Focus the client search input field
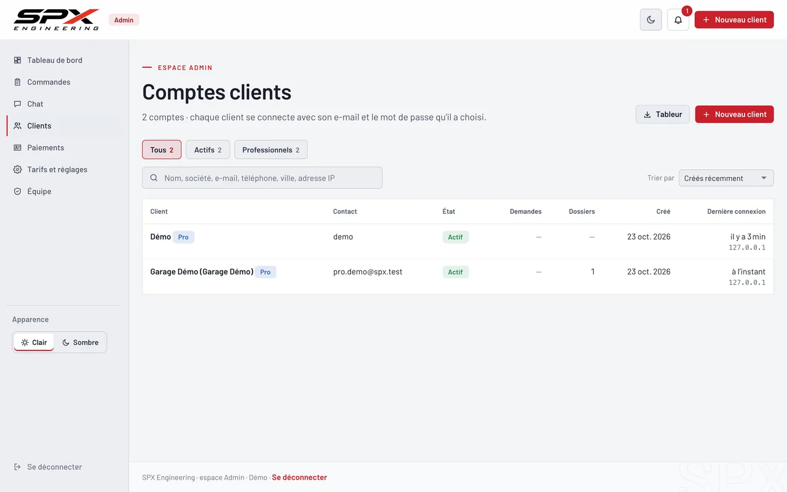The image size is (787, 492). pos(262,178)
